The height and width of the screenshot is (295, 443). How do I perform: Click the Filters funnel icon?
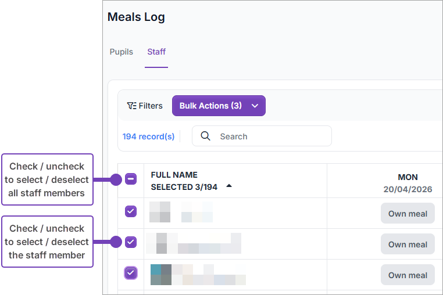coord(131,106)
